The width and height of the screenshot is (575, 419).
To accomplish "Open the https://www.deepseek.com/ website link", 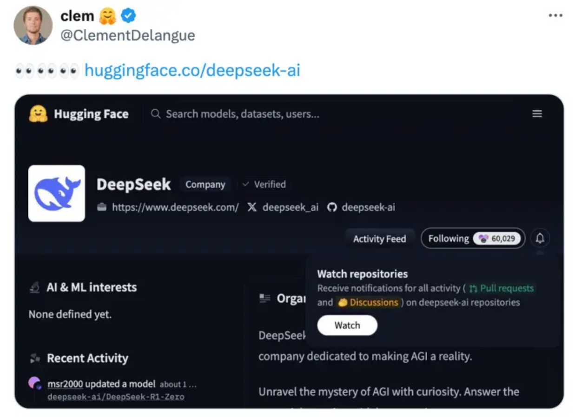I will pyautogui.click(x=168, y=207).
